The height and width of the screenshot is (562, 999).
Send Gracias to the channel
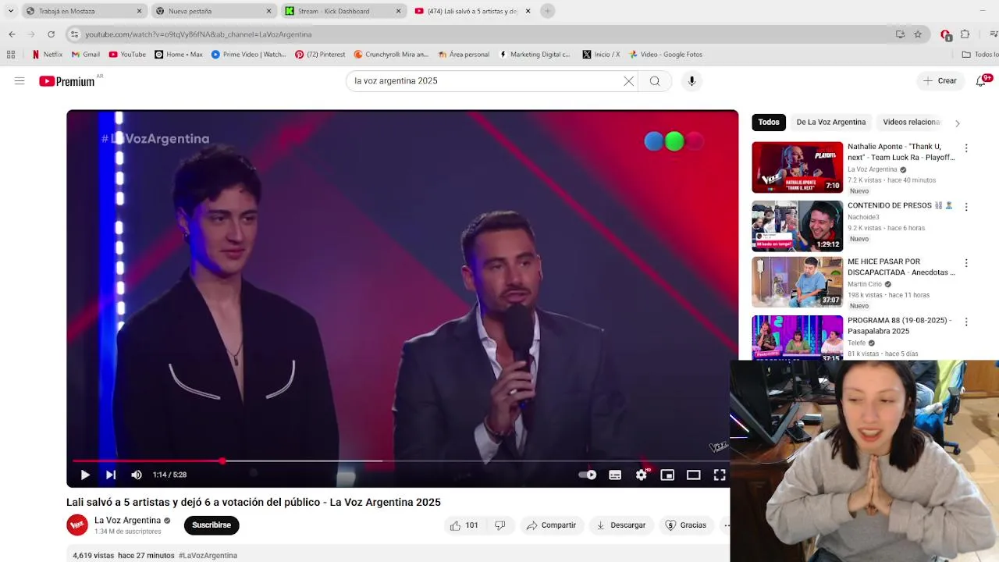[685, 525]
